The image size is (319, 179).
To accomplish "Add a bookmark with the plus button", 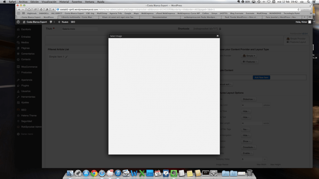I will point(53,9).
